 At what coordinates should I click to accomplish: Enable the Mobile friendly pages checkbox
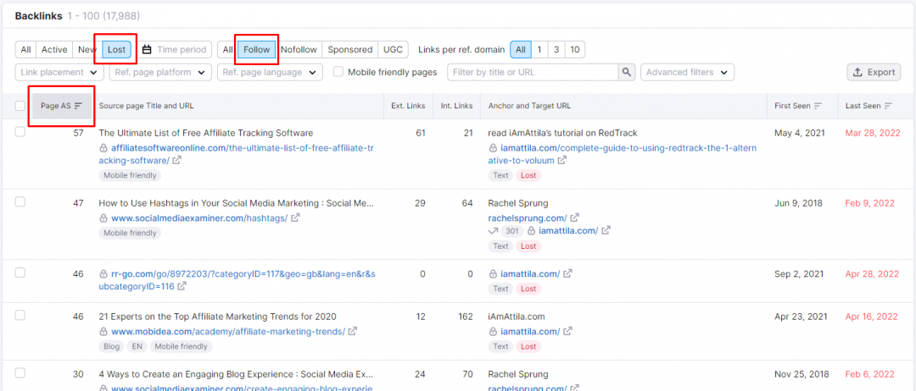click(x=338, y=73)
